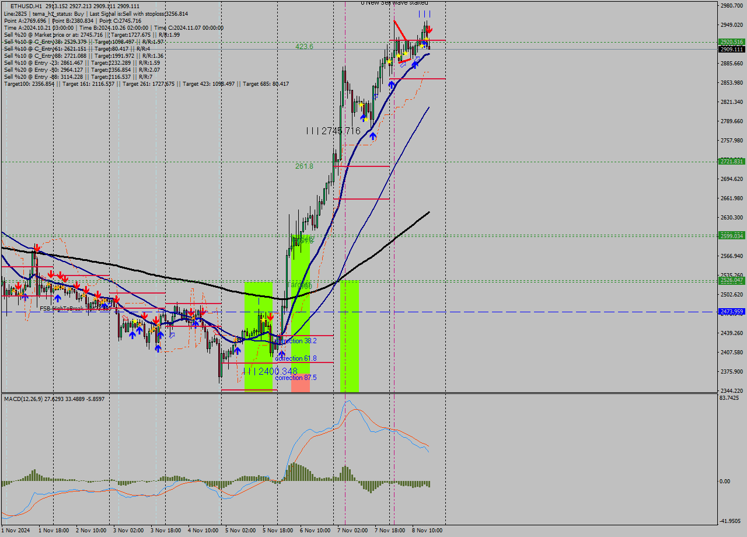The height and width of the screenshot is (537, 747).
Task: Click the 'Sell %10 @ Entry -23' line
Action: [x=82, y=62]
